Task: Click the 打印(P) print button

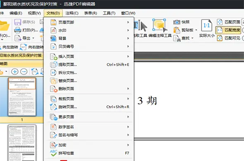Action: pyautogui.click(x=26, y=30)
